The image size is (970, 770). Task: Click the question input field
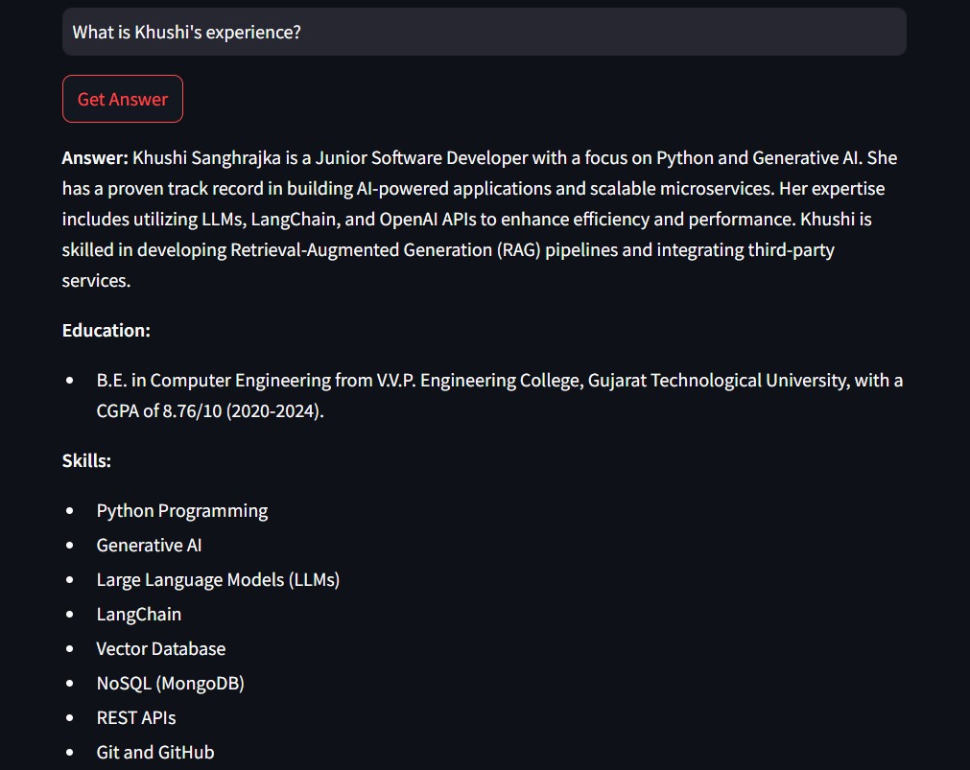(484, 33)
